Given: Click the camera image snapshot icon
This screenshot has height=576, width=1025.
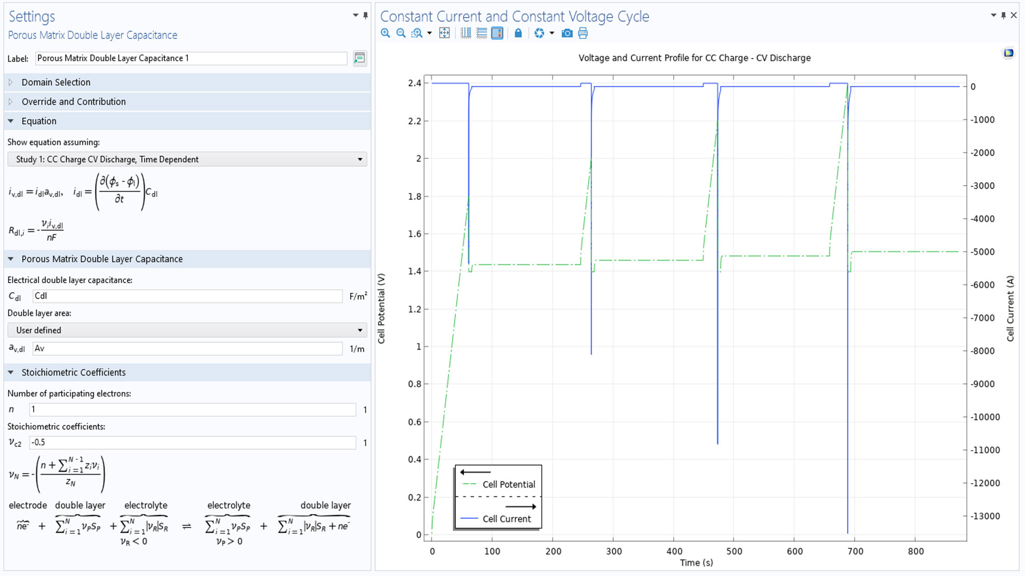Looking at the screenshot, I should [x=567, y=33].
